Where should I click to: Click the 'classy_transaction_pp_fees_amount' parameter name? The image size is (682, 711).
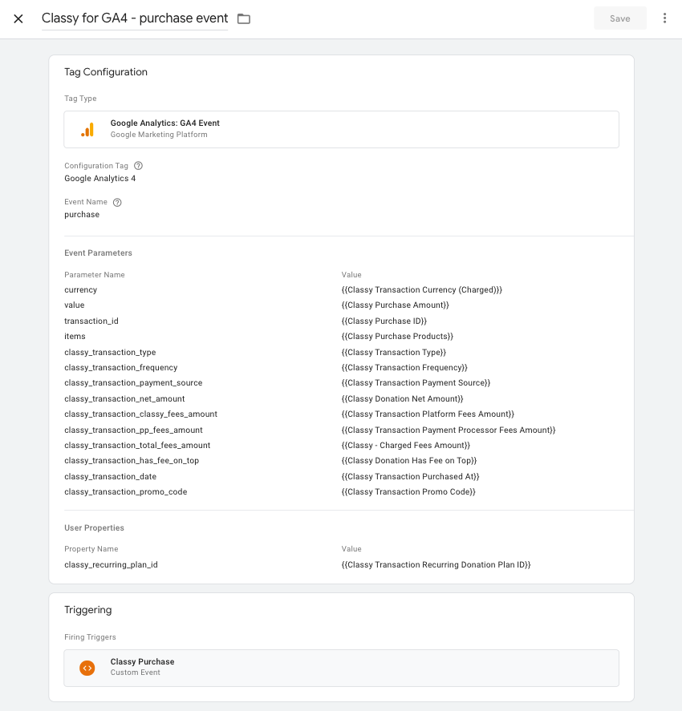click(x=133, y=430)
